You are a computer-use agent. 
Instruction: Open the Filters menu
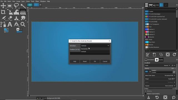tap(37, 1)
